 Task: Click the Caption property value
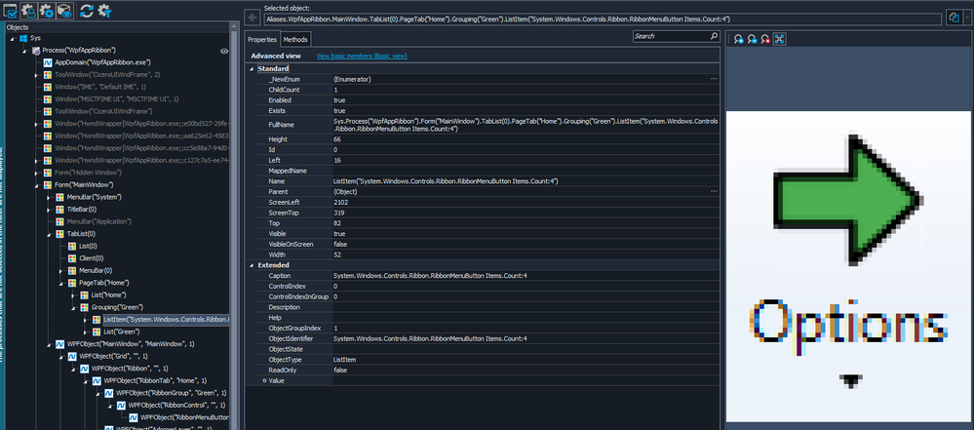[430, 275]
